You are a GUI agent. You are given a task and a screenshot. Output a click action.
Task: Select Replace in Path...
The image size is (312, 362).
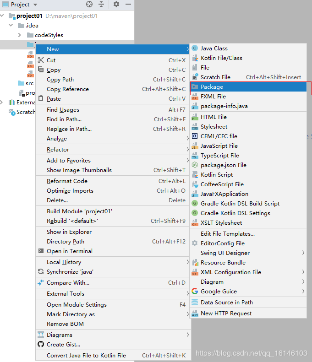tap(113, 129)
